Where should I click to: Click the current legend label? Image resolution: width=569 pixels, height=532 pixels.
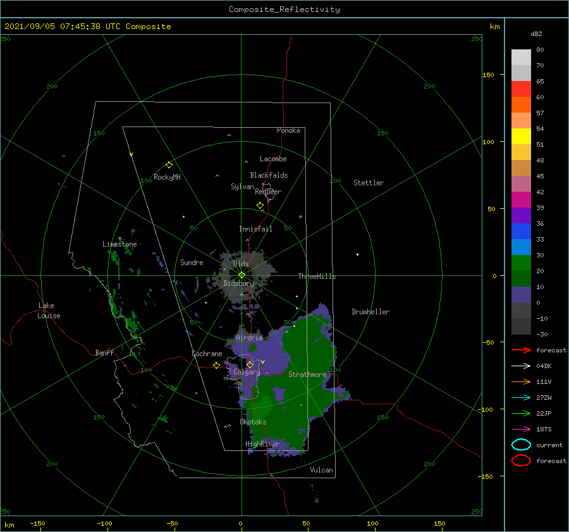[549, 445]
